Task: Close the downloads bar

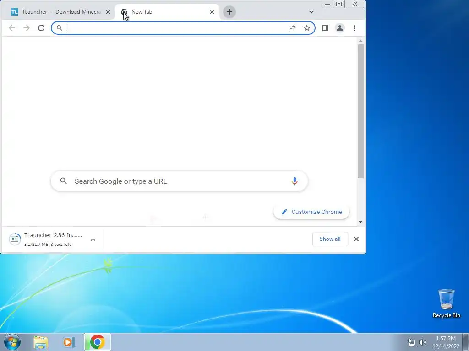Action: 356,239
